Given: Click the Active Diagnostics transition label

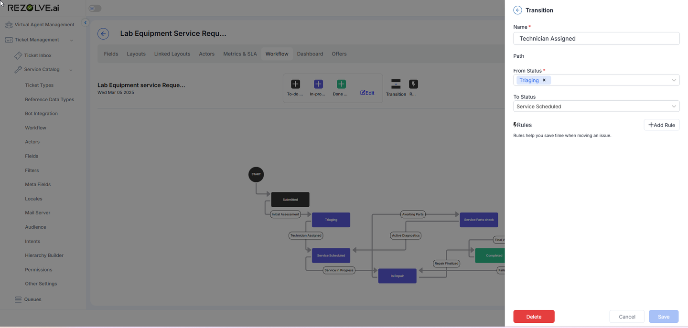Looking at the screenshot, I should (406, 235).
